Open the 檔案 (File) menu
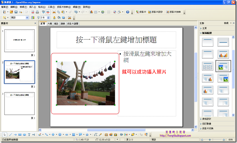The width and height of the screenshot is (237, 143). pos(5,7)
